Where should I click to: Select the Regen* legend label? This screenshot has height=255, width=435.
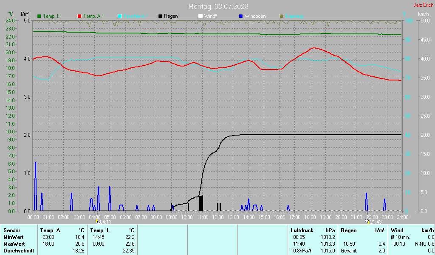(x=172, y=17)
